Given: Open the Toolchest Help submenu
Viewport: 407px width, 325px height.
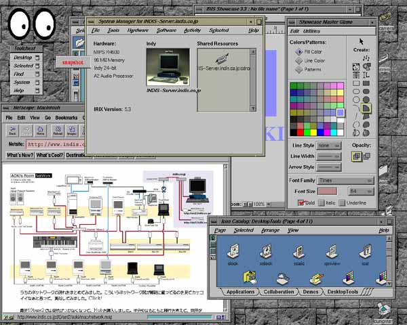Looking at the screenshot, I should pos(26,91).
